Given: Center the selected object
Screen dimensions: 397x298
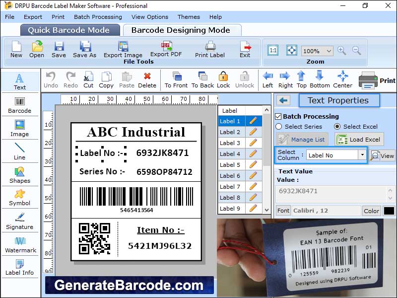Looking at the screenshot, I should 342,80.
